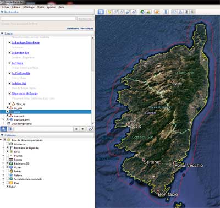
Task: Click the Routes layer icon
Action: pos(11,160)
